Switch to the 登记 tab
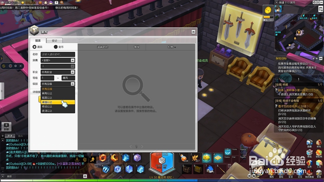 click(54, 40)
